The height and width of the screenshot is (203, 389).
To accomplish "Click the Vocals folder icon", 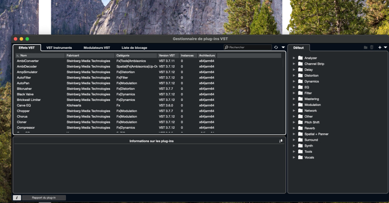I will click(x=301, y=157).
